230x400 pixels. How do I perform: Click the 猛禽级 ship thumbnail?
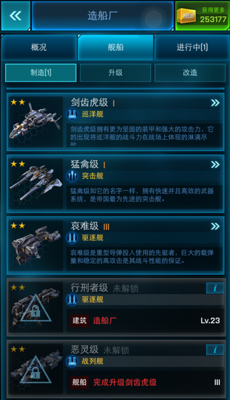pos(36,184)
